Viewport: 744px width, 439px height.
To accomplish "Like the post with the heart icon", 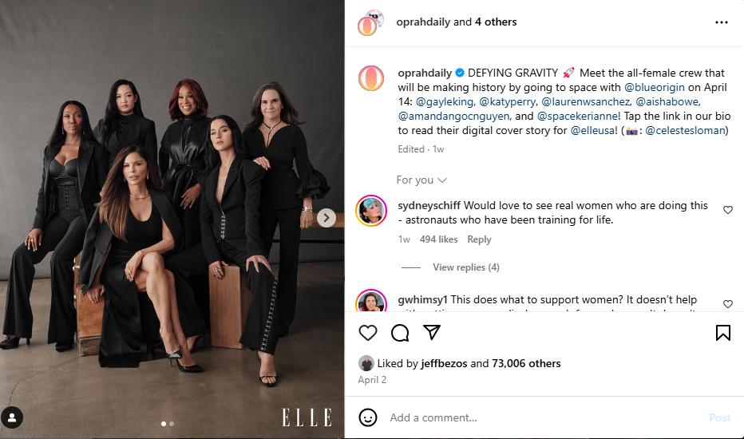I will coord(367,333).
